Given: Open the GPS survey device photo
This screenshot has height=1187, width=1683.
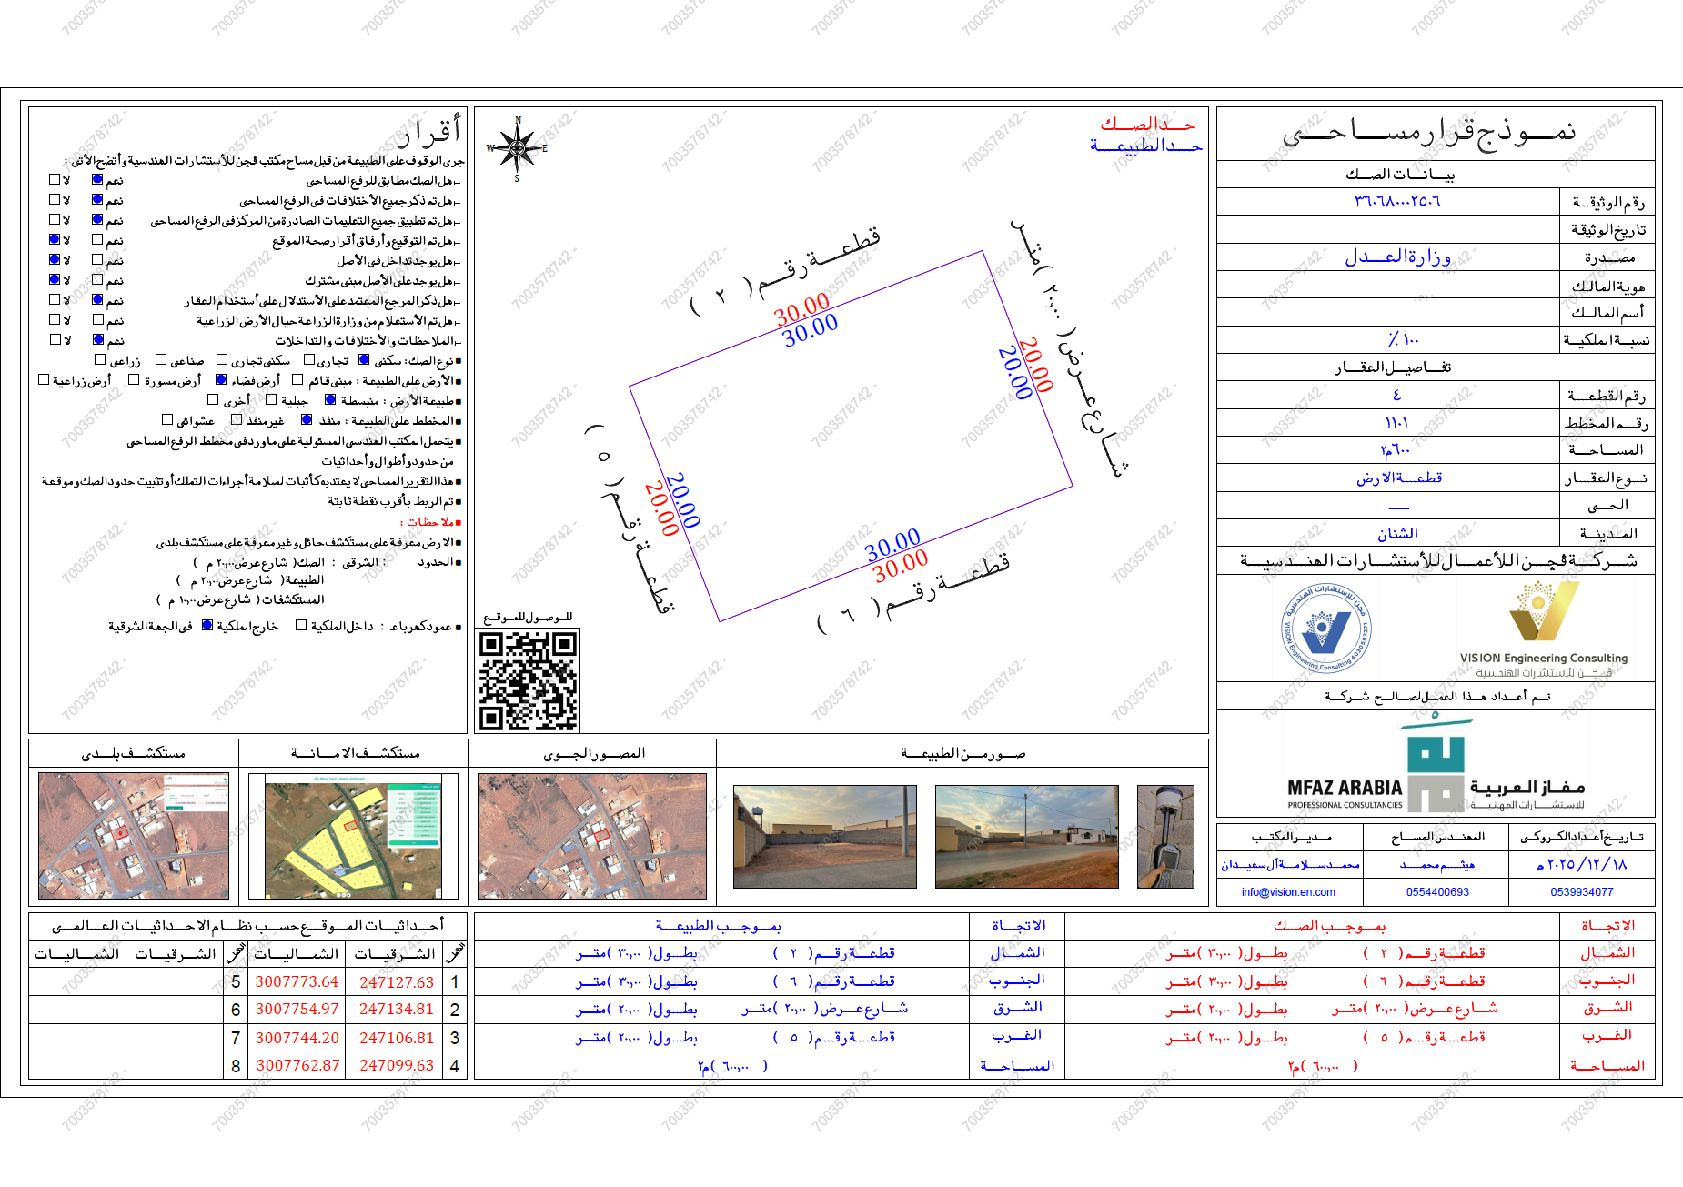Looking at the screenshot, I should pyautogui.click(x=1165, y=837).
